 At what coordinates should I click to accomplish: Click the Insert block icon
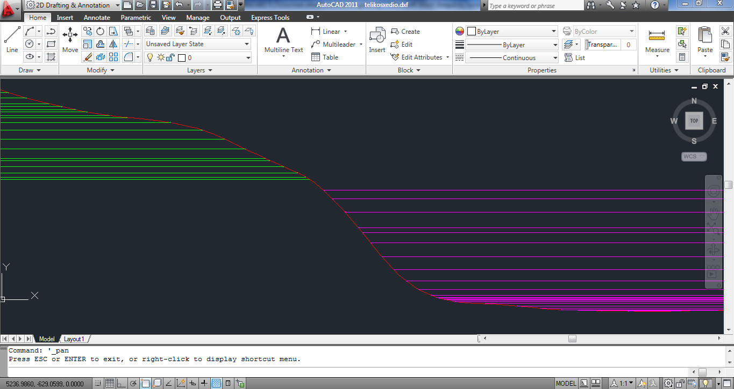[x=377, y=40]
